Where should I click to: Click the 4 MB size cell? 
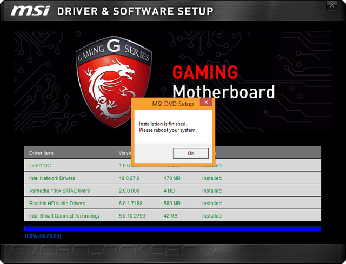tap(169, 191)
